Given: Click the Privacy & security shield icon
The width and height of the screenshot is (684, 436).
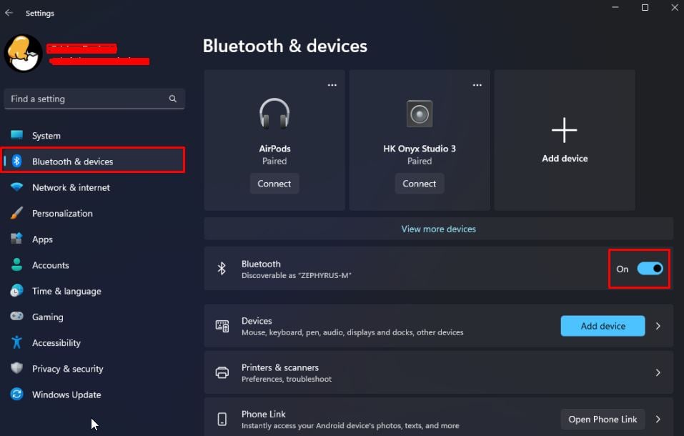Looking at the screenshot, I should (17, 369).
